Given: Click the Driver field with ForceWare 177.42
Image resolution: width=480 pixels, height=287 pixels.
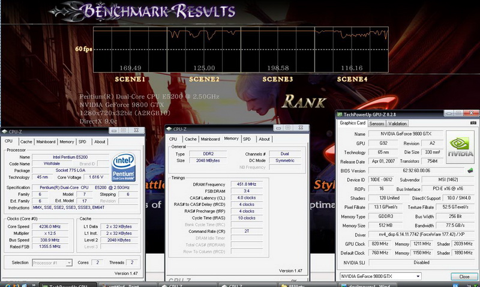Looking at the screenshot, I should coord(421,235).
